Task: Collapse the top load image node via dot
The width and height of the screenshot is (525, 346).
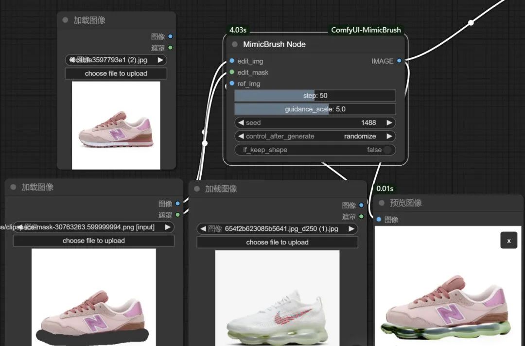Action: (65, 20)
